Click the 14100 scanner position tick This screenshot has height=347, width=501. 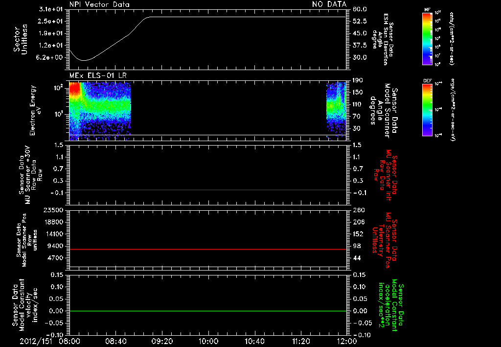(53, 234)
